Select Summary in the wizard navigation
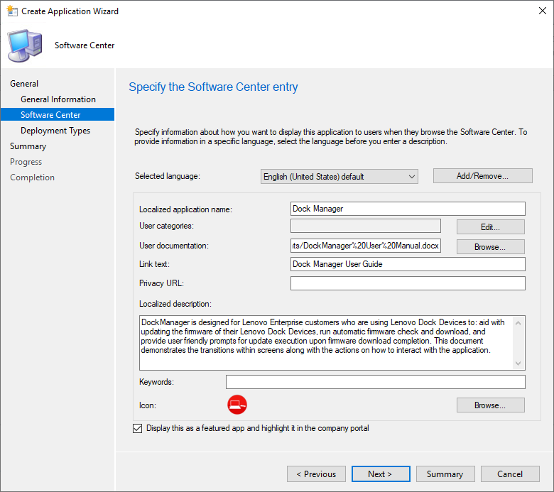 (x=28, y=146)
